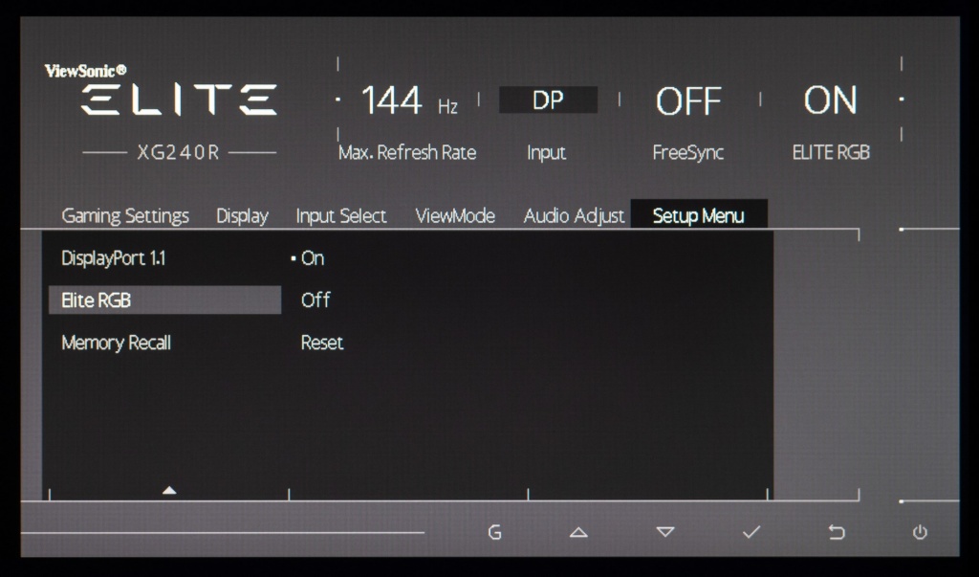Choose the Off option
The image size is (979, 577).
tap(315, 300)
